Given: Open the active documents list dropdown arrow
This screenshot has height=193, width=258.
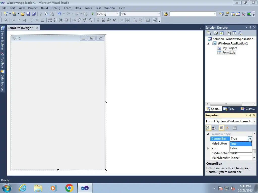Looking at the screenshot, I should click(201, 28).
